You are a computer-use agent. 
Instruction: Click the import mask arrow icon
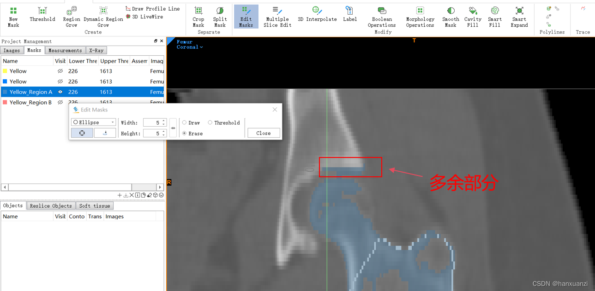coord(126,195)
